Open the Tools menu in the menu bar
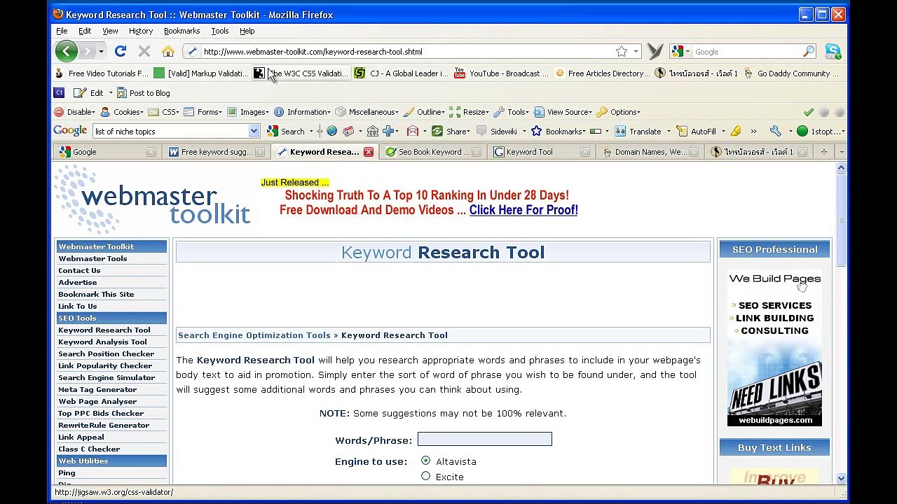Screen dimensions: 897x504 pyautogui.click(x=220, y=31)
